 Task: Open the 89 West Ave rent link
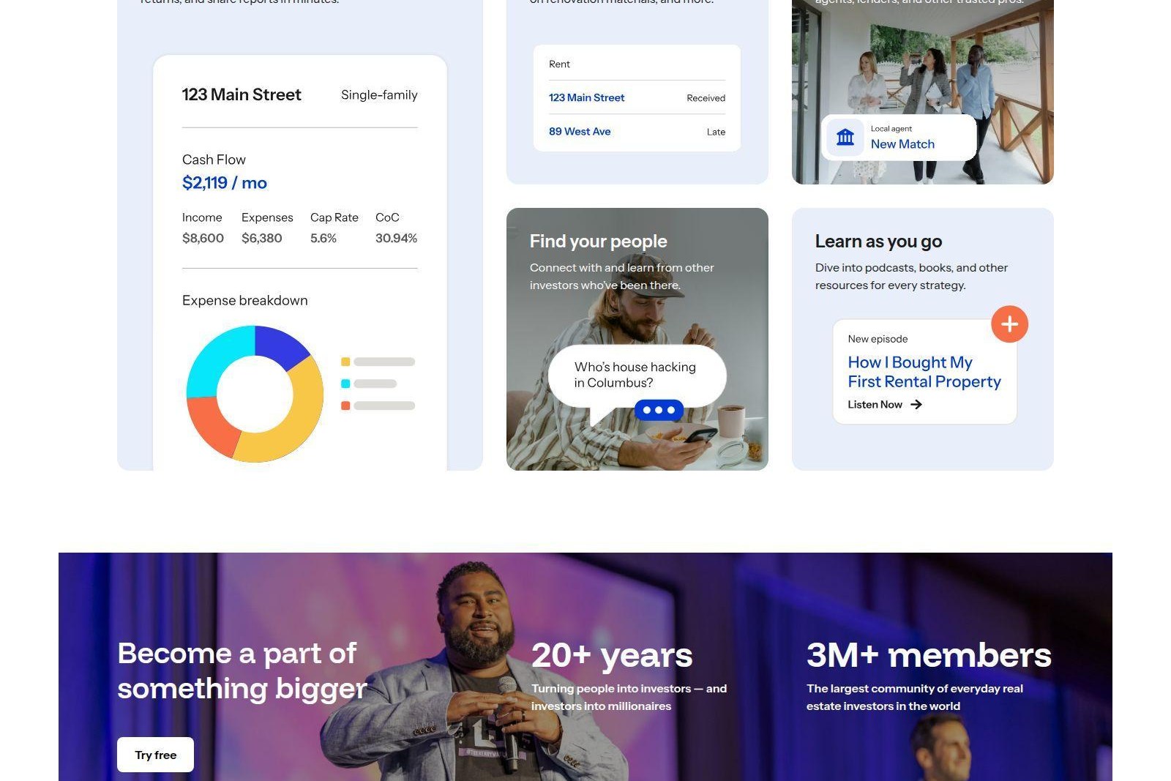pyautogui.click(x=580, y=131)
